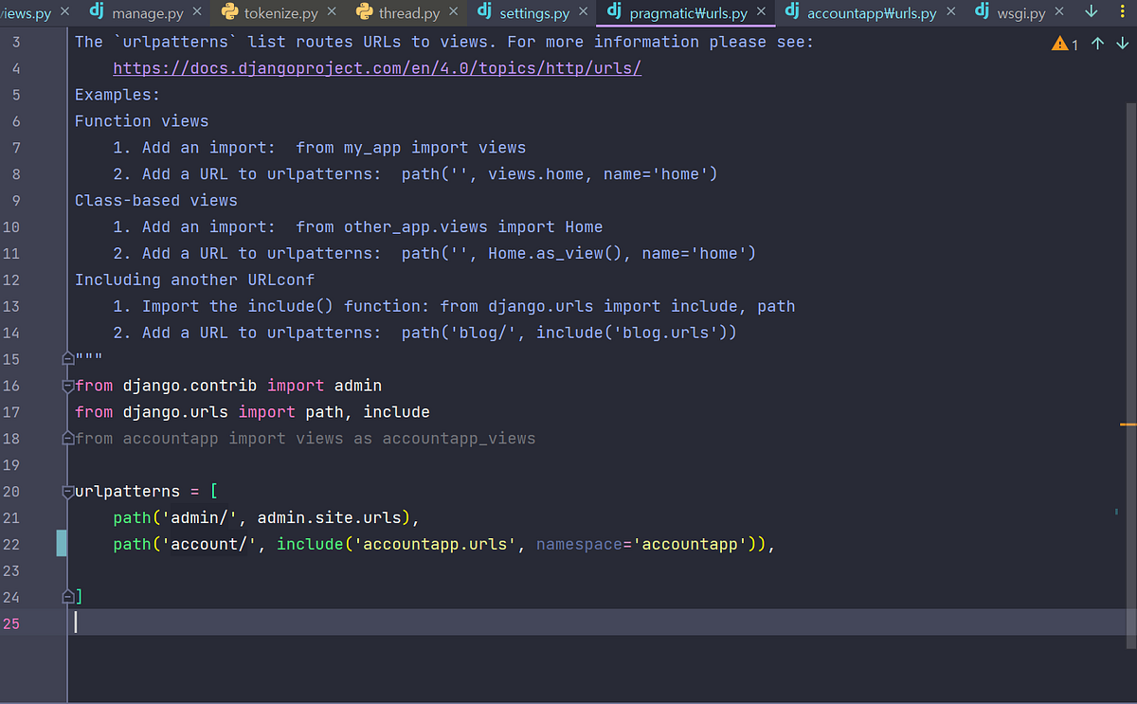Open the inspections three-dot menu icon
The image size is (1137, 704).
(1125, 9)
